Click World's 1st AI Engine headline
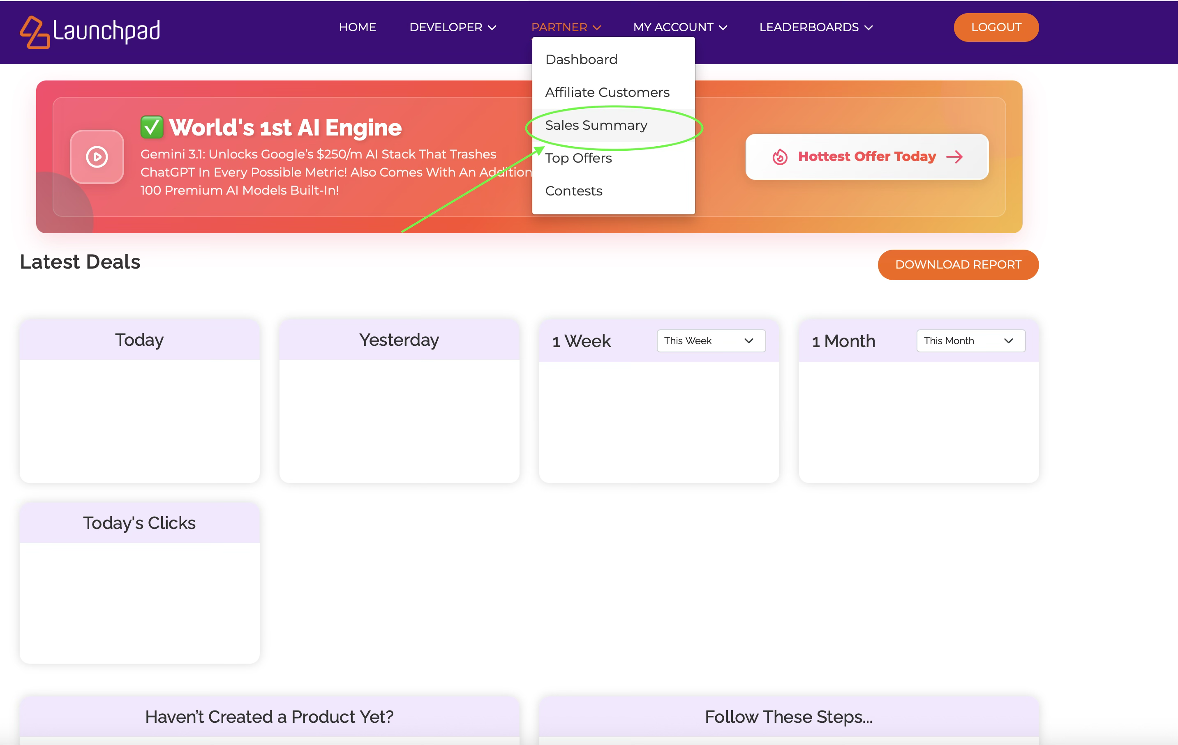The image size is (1178, 745). coord(285,128)
